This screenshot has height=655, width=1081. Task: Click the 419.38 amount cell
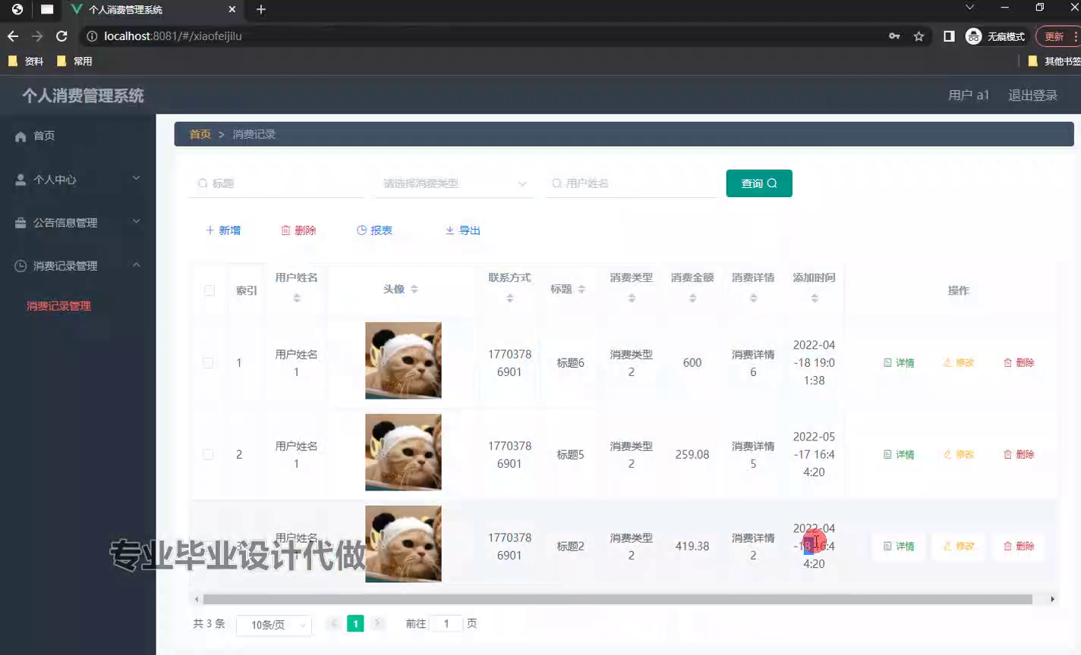(x=692, y=547)
